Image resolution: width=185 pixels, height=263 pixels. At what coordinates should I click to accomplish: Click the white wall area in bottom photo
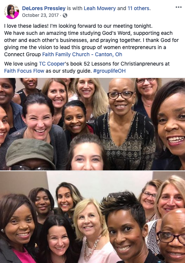[x=101, y=183]
